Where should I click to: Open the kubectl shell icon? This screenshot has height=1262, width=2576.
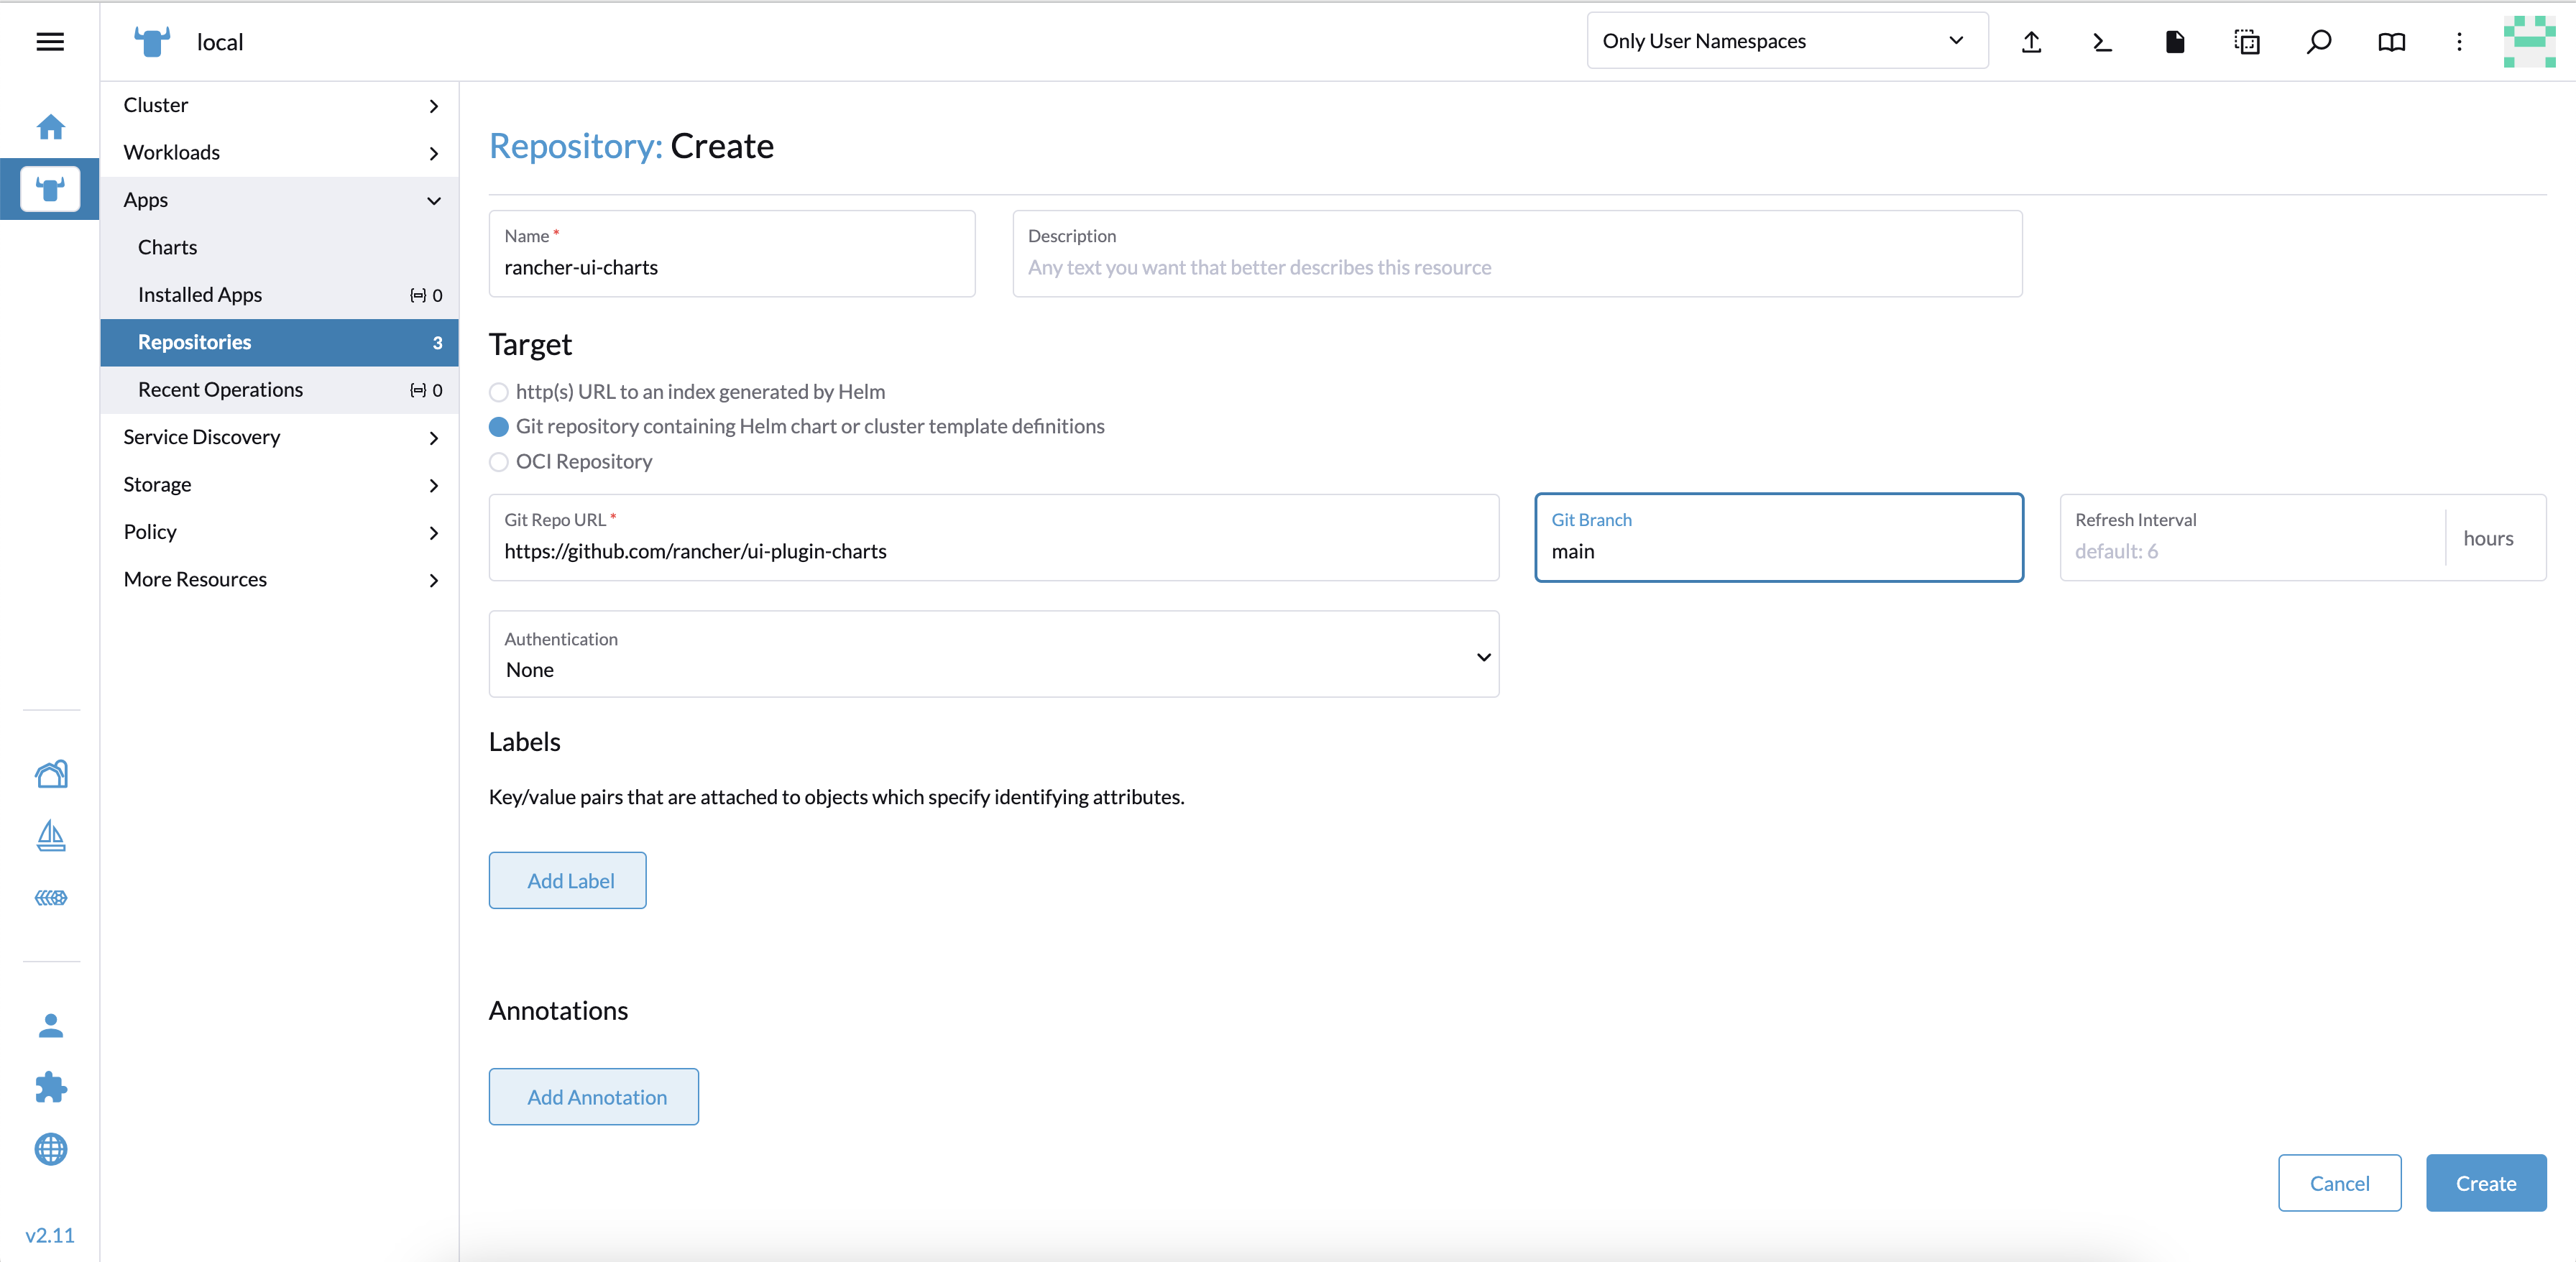(2102, 42)
